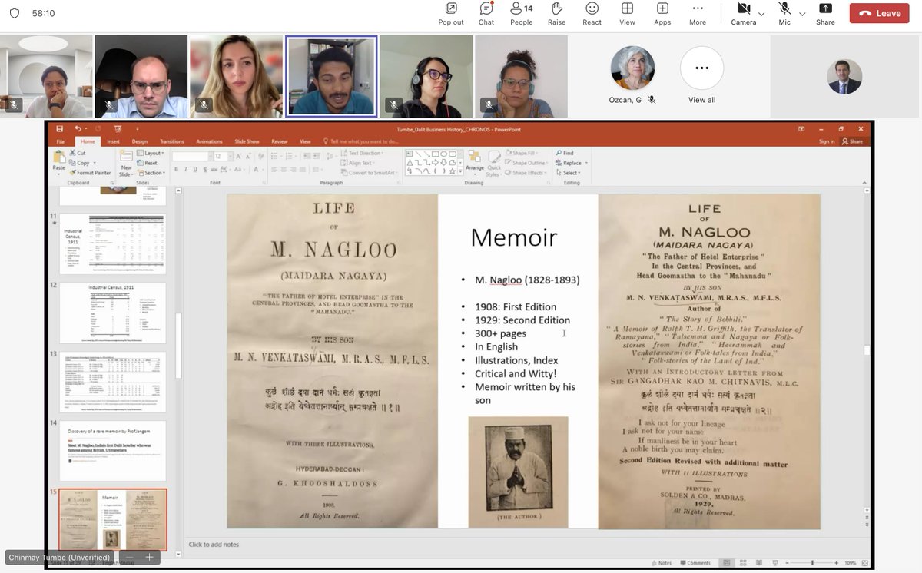
Task: Zoom in shared content with plus button
Action: click(149, 558)
